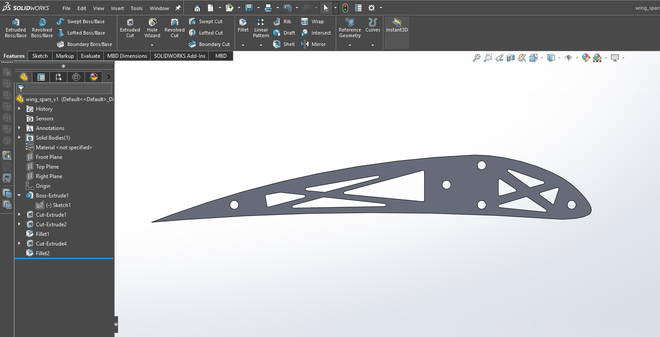Open the File menu

click(67, 8)
